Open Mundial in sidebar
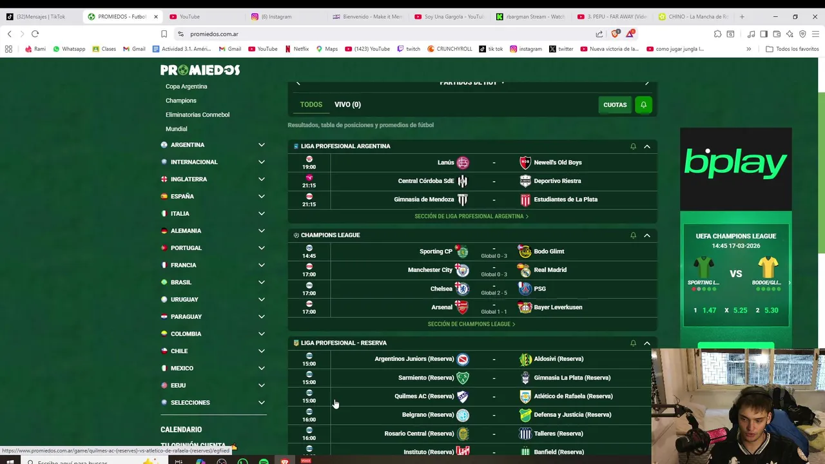 [x=176, y=129]
